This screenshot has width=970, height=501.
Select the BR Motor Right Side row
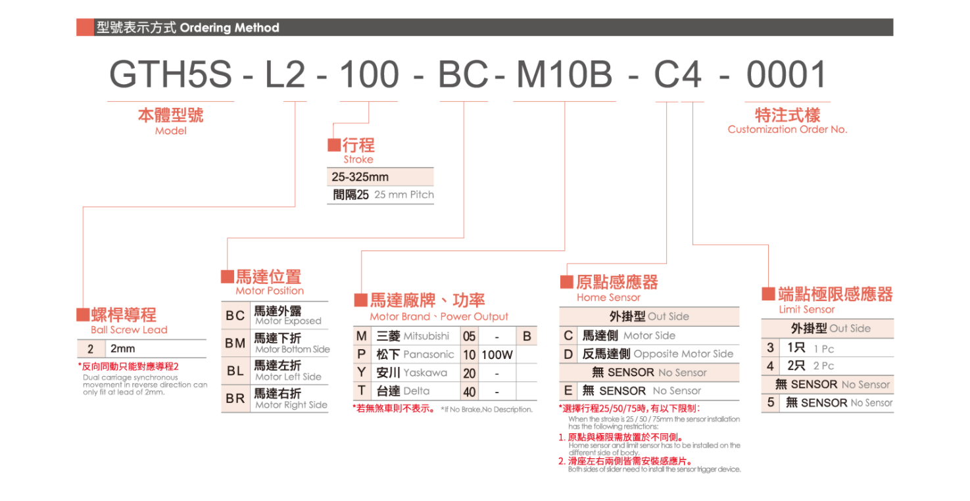(x=274, y=399)
